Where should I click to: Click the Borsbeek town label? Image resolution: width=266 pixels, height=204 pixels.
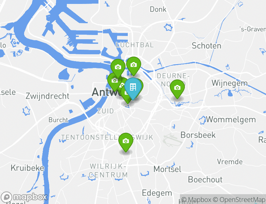click(198, 135)
